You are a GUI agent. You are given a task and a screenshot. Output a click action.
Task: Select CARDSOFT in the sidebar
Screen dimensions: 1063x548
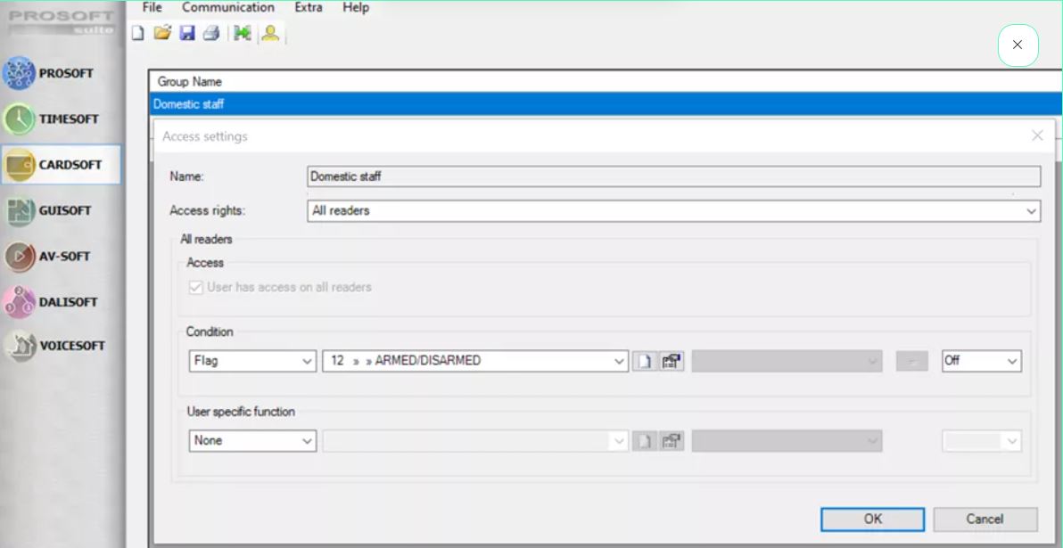pos(60,165)
